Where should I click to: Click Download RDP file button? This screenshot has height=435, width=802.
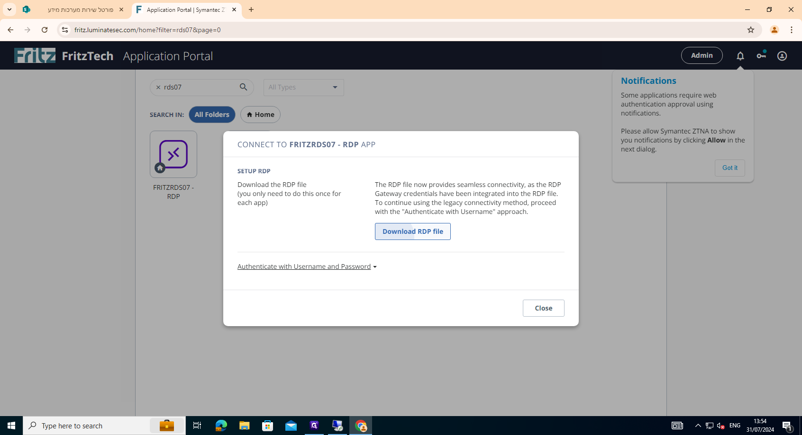click(x=412, y=231)
